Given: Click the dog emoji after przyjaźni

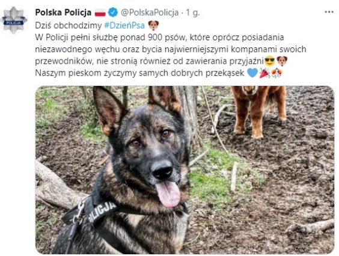Looking at the screenshot, I should [282, 61].
